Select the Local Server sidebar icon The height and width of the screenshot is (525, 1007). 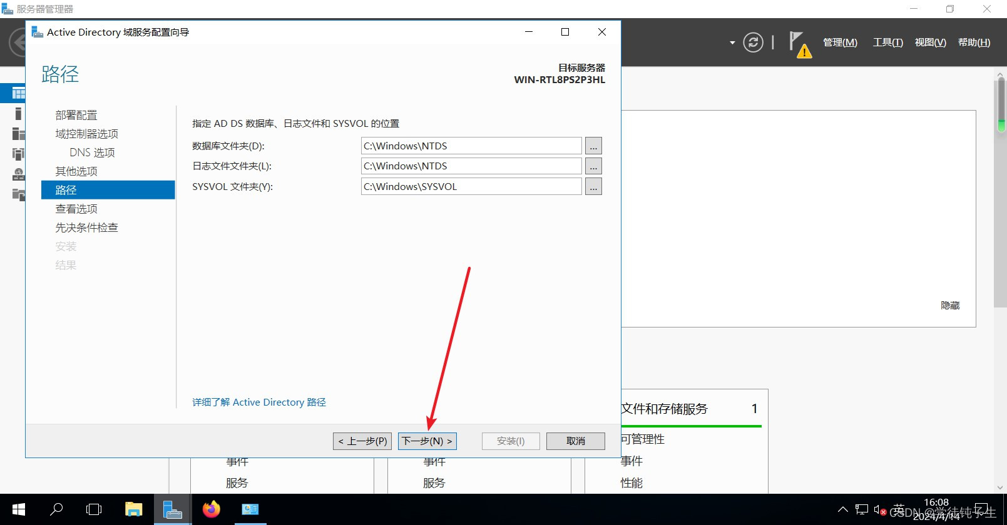pyautogui.click(x=18, y=114)
